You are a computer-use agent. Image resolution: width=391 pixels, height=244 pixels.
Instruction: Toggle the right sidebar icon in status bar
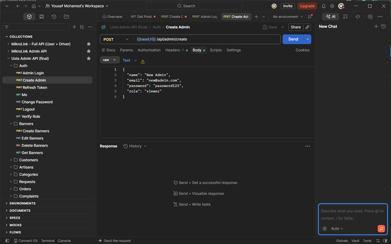386,241
